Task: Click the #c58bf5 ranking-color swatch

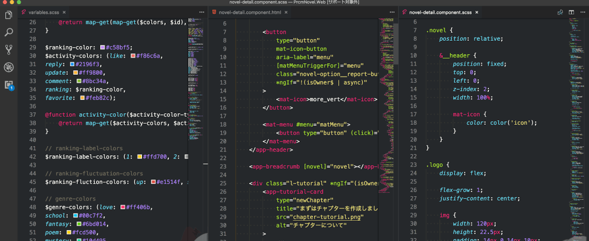Action: [102, 47]
